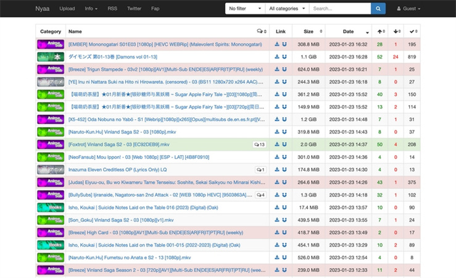
Task: Download torrent for NeoFansub Mou Ippon! 03
Action: 277,157
